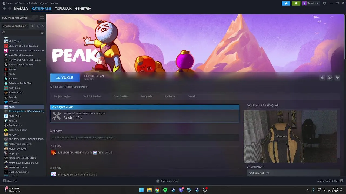Viewport: 346px width, 194px height.
Task: Open the Görünüm menu
Action: coord(20,3)
